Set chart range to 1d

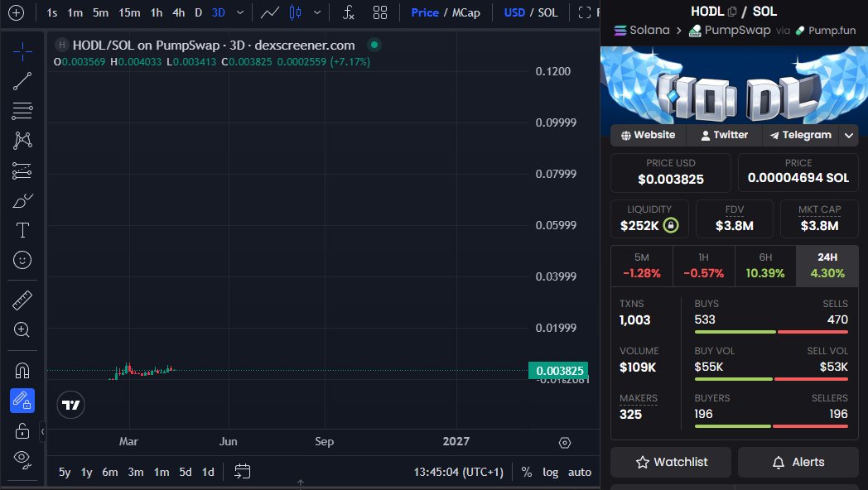208,473
